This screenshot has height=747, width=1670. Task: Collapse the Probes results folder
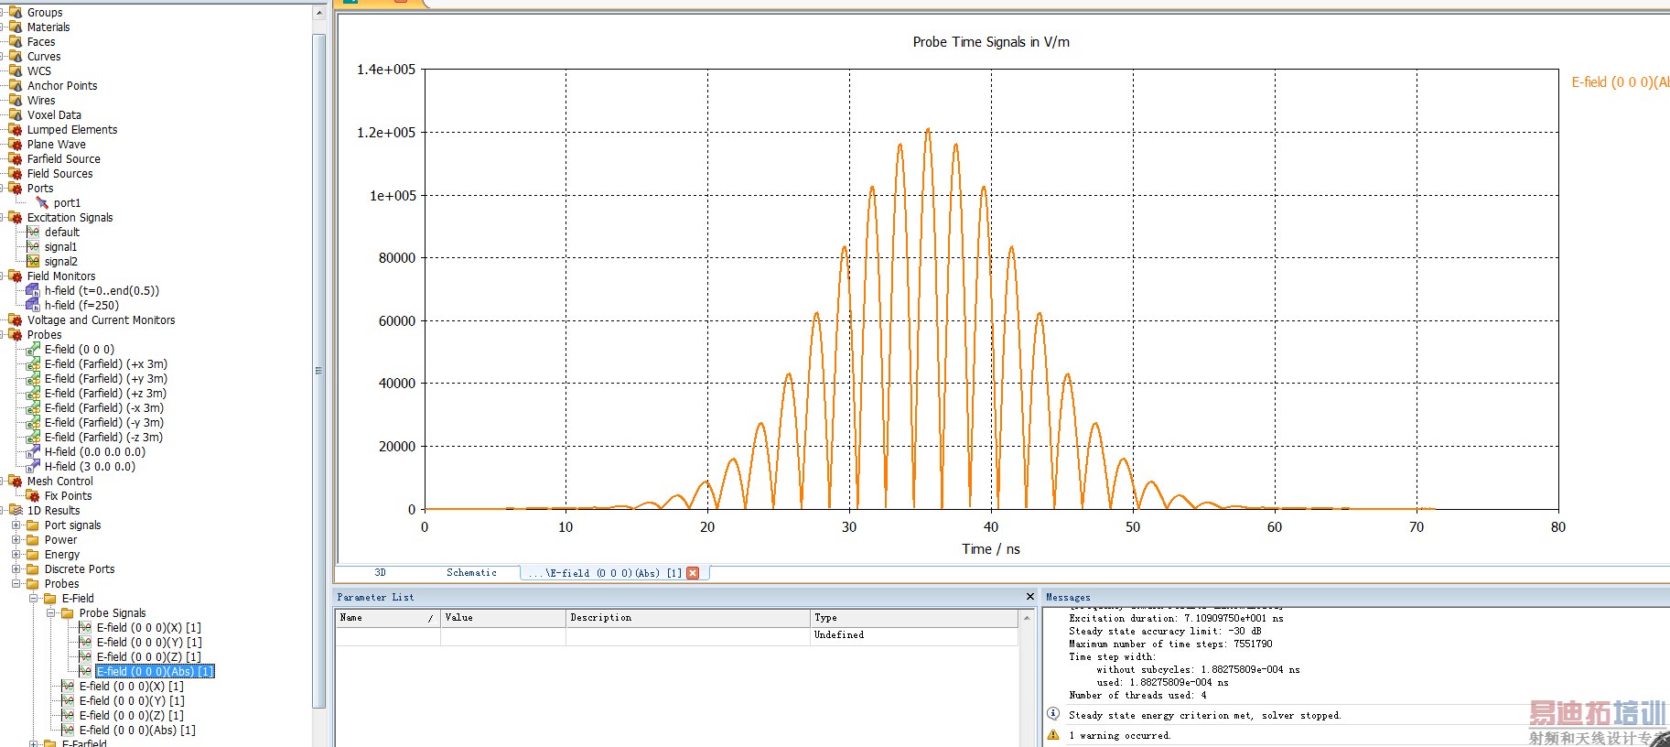click(x=16, y=584)
